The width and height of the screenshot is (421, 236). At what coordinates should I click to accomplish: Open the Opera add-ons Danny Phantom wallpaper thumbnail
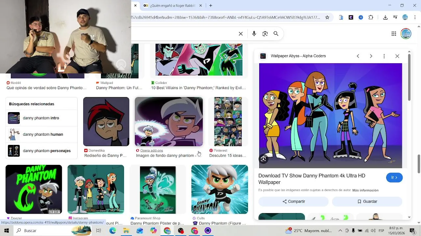pyautogui.click(x=169, y=122)
